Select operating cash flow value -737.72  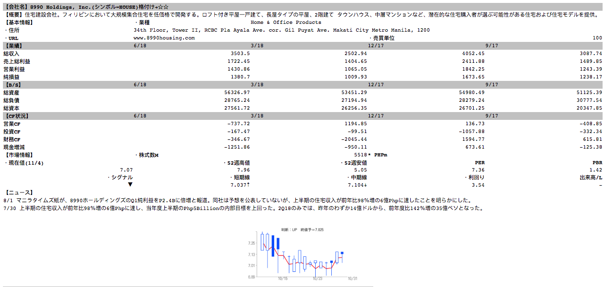tap(238, 124)
